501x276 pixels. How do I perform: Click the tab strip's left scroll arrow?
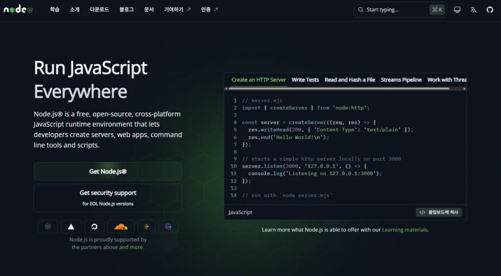pos(226,89)
